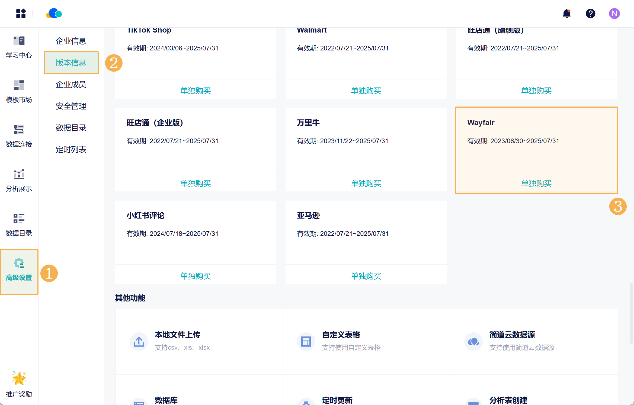The image size is (634, 405).
Task: Click the 本地文件上传 upload icon
Action: pos(139,342)
